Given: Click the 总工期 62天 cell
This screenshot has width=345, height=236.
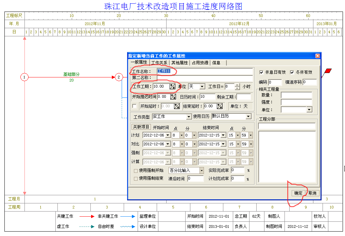Looking at the screenshot, I should coord(256,216).
